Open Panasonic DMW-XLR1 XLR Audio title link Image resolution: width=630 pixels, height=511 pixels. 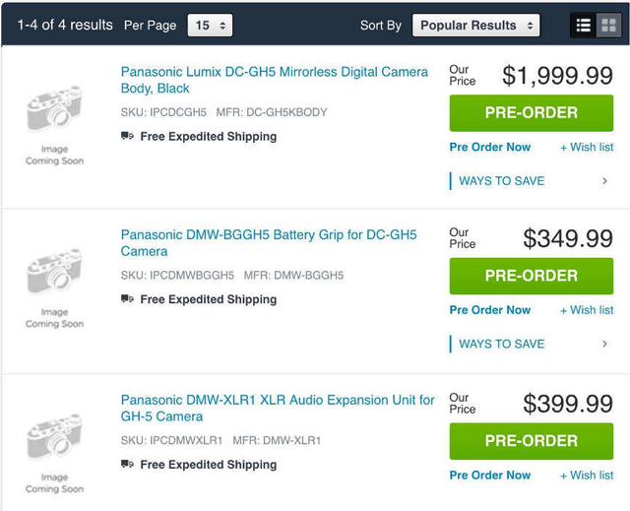tap(278, 409)
